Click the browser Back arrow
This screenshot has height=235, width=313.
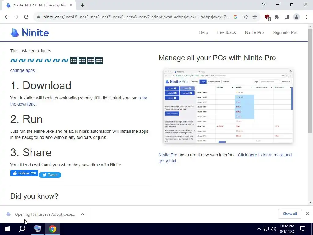(x=7, y=17)
